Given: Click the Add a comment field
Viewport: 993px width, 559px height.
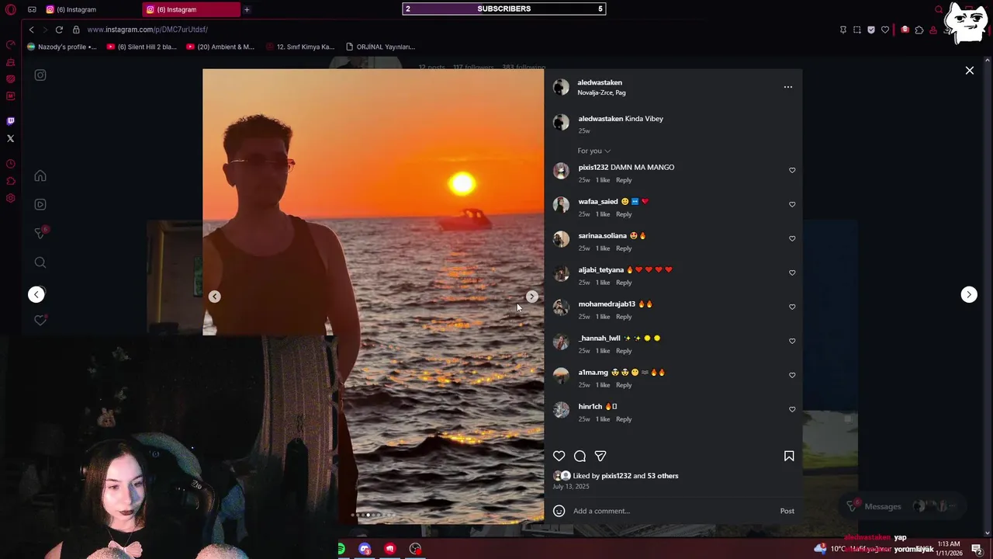Looking at the screenshot, I should pos(672,511).
